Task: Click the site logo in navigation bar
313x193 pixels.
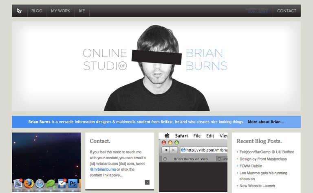Action: coord(20,11)
